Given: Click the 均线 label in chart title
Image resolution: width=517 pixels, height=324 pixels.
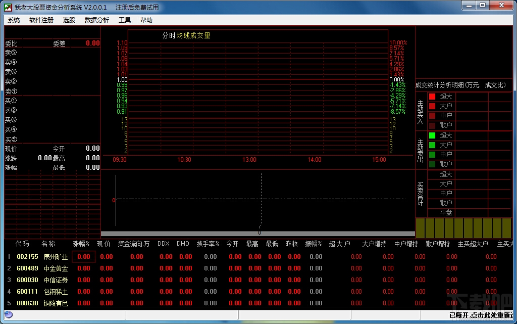Looking at the screenshot, I should pos(183,35).
